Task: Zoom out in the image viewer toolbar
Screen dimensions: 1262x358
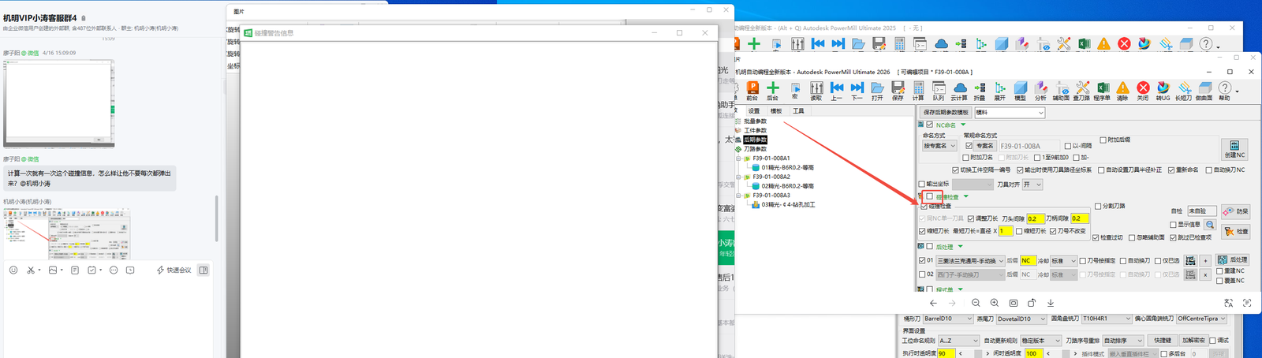Action: pyautogui.click(x=976, y=303)
